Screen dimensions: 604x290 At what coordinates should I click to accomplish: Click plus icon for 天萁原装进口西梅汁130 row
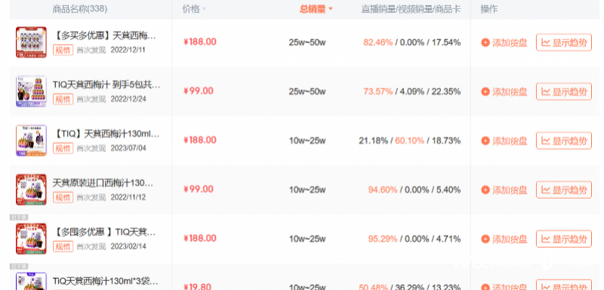pos(485,190)
